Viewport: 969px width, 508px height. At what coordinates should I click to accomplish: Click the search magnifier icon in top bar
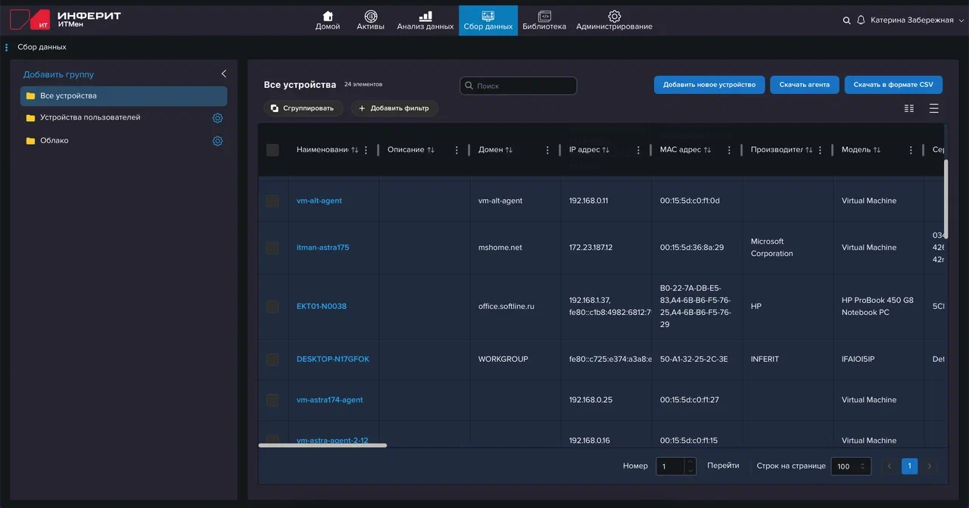click(x=846, y=20)
